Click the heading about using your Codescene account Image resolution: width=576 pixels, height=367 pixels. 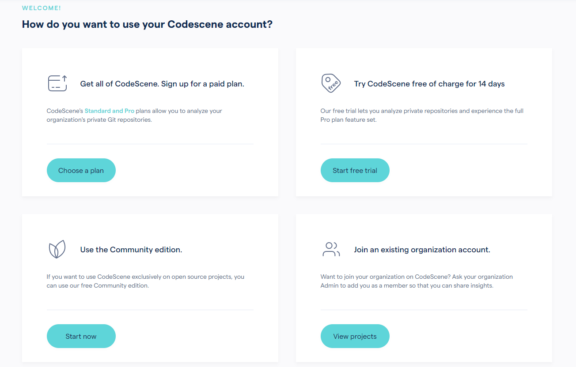(148, 24)
